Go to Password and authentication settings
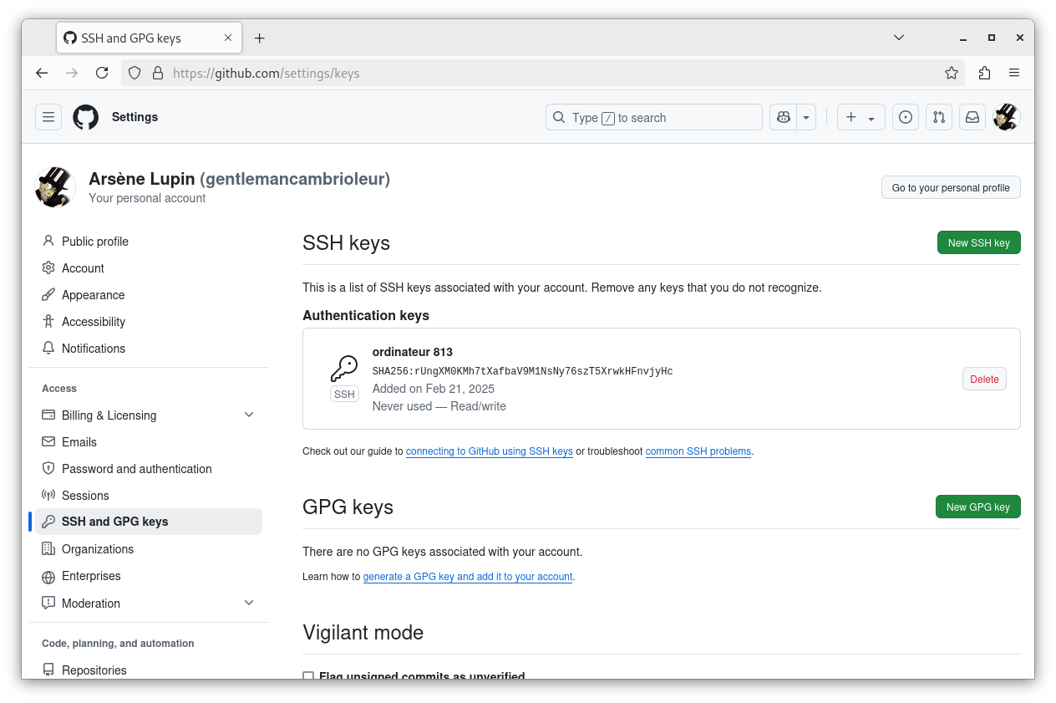The image size is (1056, 703). (x=136, y=469)
